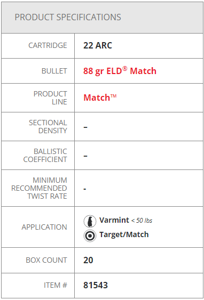
Task: Open the Match product line link
Action: (x=100, y=98)
